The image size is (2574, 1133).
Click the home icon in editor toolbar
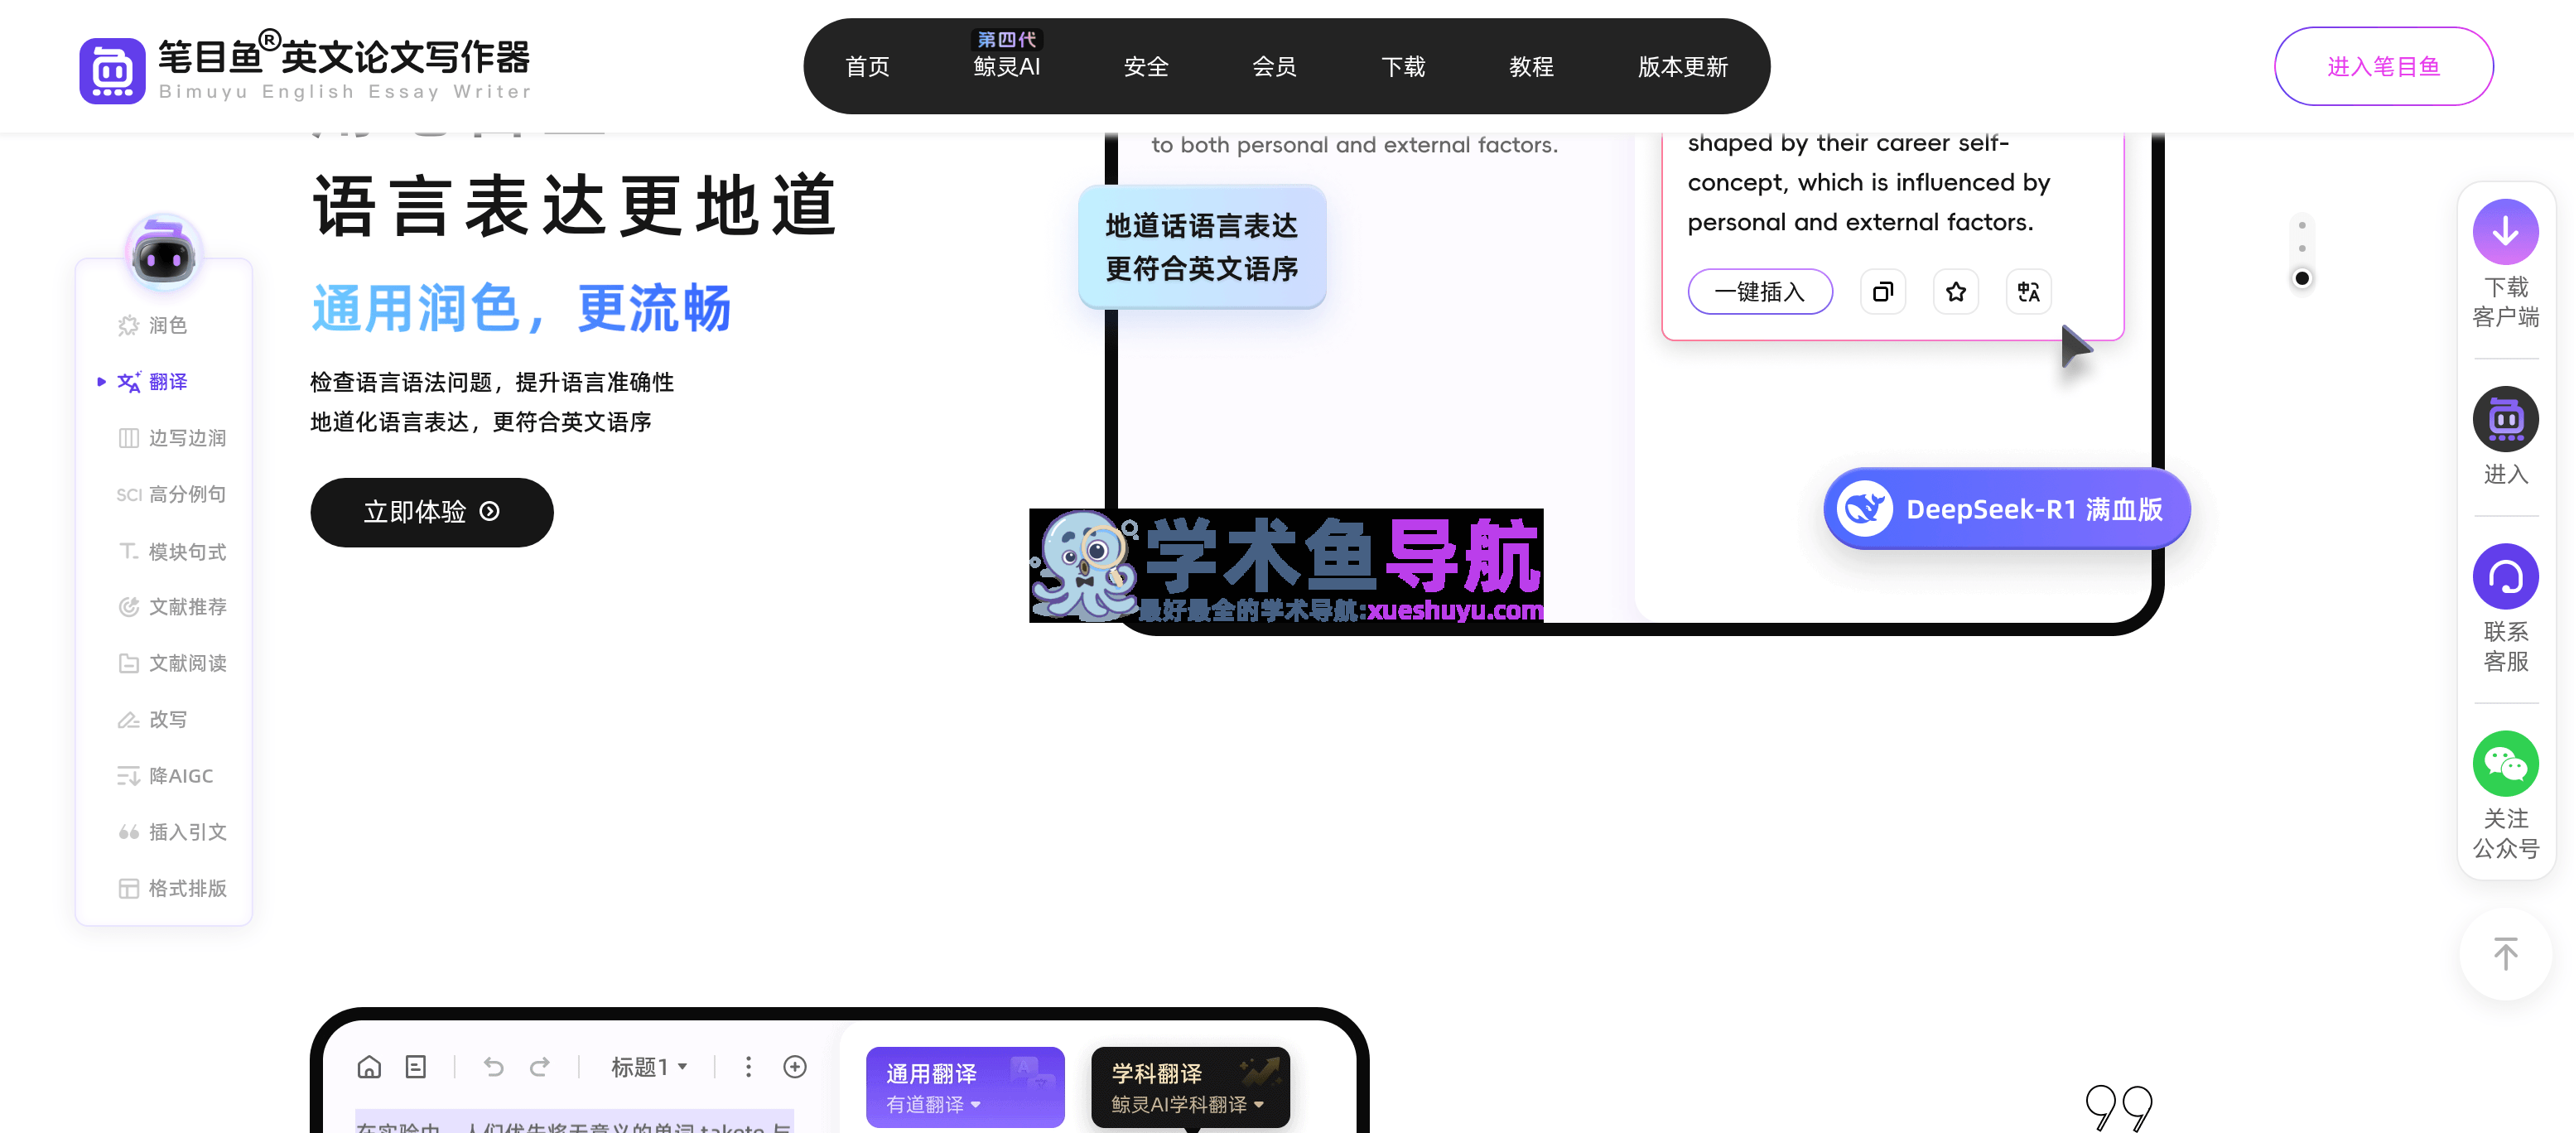pyautogui.click(x=369, y=1067)
